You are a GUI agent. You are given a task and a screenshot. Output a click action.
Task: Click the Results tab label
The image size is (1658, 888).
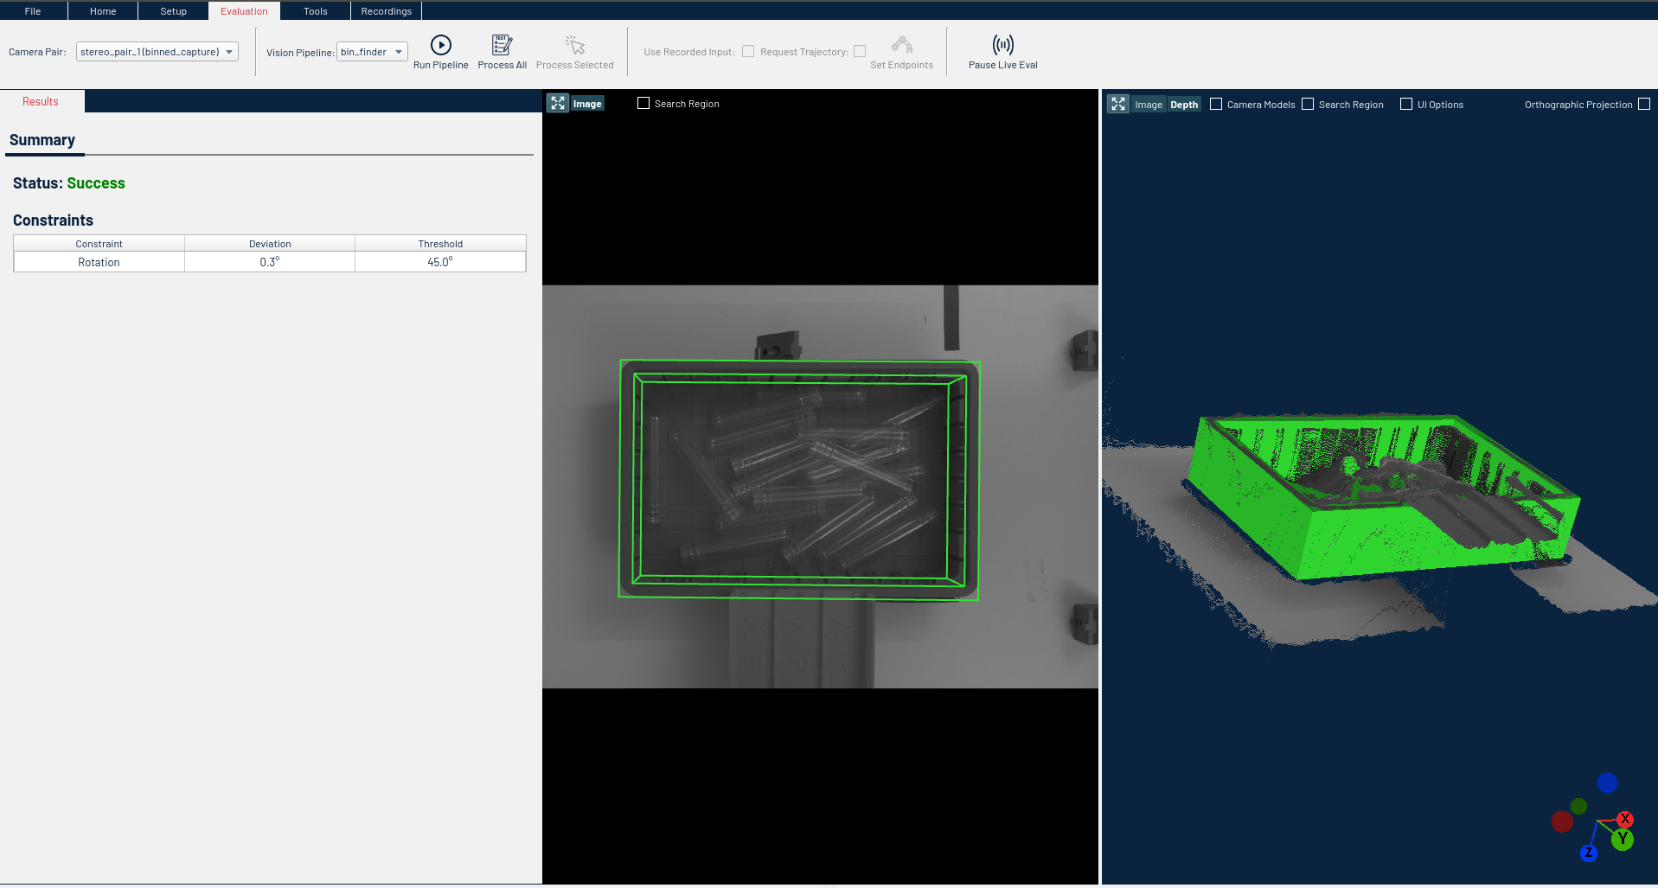point(40,101)
